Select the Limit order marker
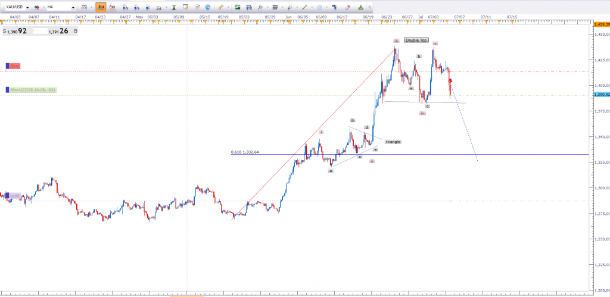Viewport: 610px width, 297px height. (13, 195)
